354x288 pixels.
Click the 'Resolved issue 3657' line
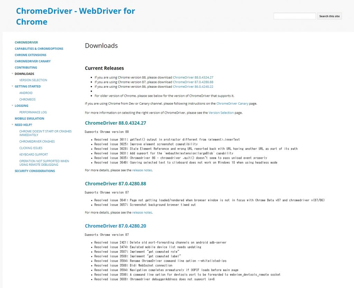pos(145,205)
